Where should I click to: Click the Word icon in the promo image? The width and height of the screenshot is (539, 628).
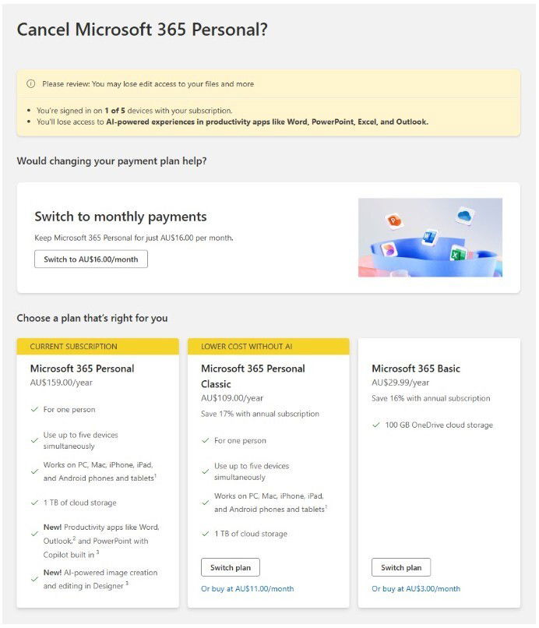[428, 235]
